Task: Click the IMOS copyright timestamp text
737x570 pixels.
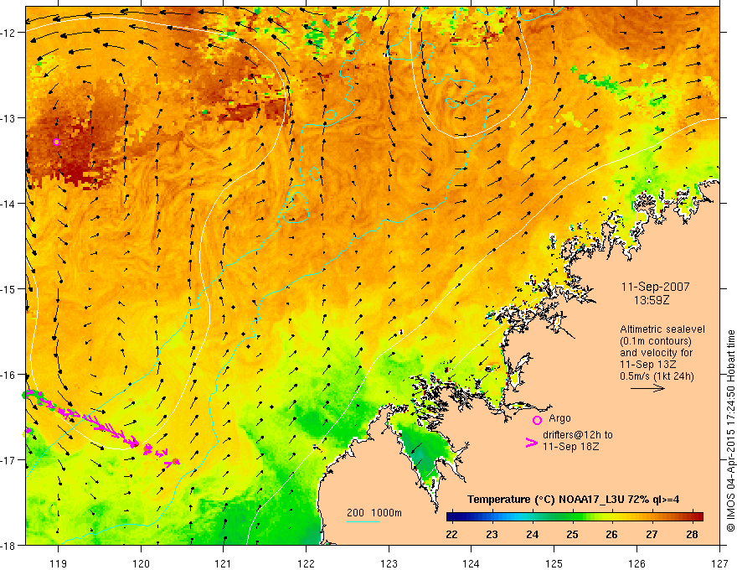Action: (x=731, y=430)
